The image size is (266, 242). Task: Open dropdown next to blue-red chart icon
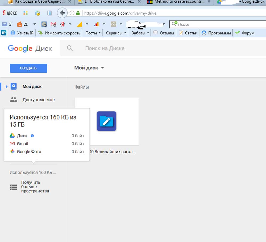pos(104,24)
